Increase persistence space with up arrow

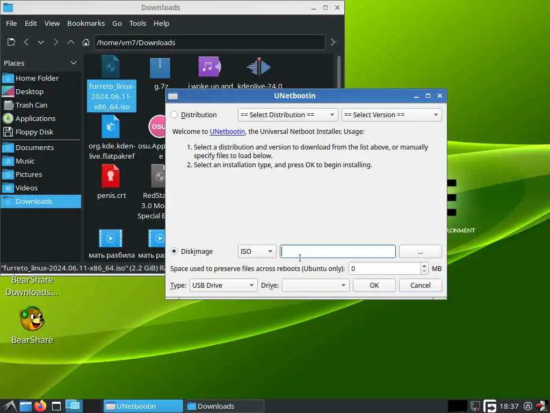tap(424, 266)
